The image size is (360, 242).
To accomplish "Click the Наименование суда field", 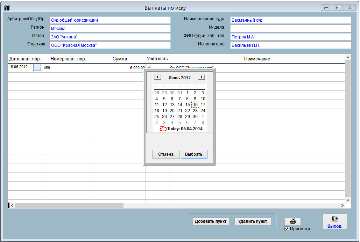I will pos(291,20).
